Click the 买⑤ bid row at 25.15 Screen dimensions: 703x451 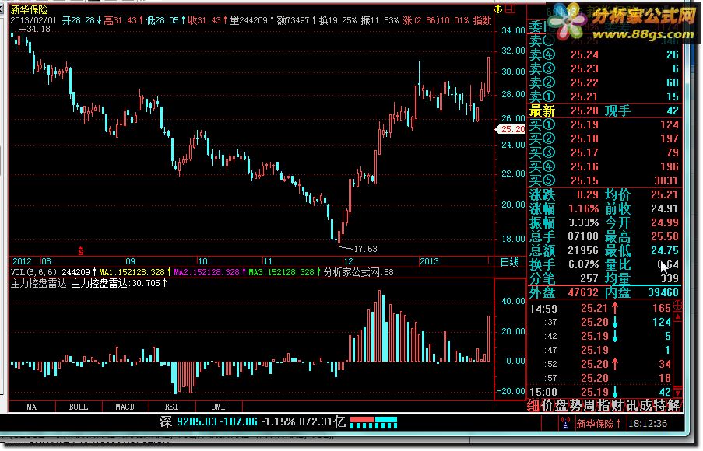(x=604, y=180)
